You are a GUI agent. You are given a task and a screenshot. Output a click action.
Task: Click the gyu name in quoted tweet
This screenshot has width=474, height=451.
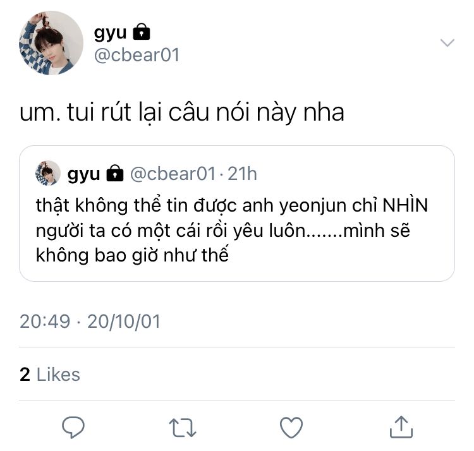click(x=83, y=174)
